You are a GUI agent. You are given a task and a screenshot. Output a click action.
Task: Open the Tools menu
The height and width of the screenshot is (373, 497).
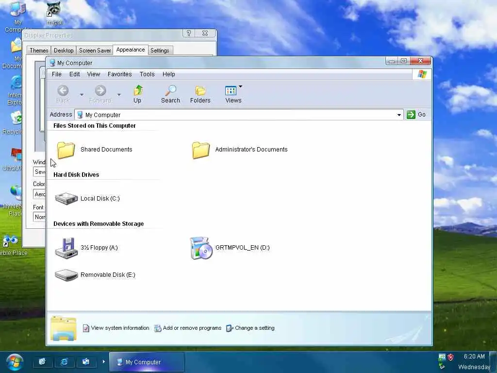tap(147, 74)
